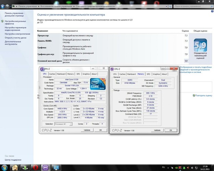Select CPU tab in left CPU-Z window
214x171 pixels.
tap(45, 74)
